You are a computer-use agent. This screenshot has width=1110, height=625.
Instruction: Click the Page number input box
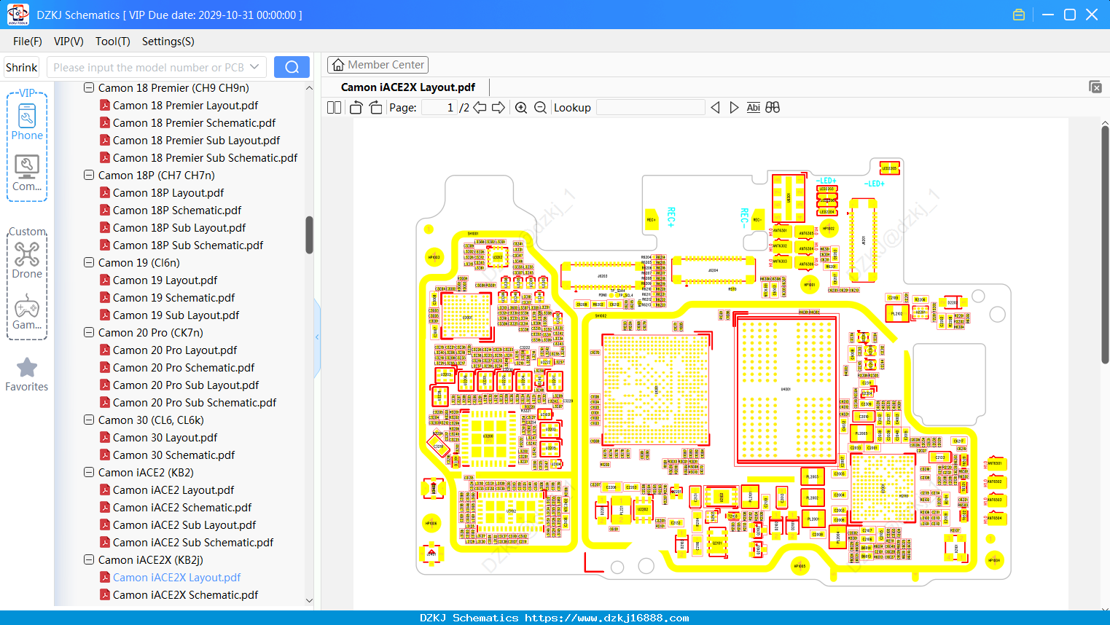coord(439,108)
